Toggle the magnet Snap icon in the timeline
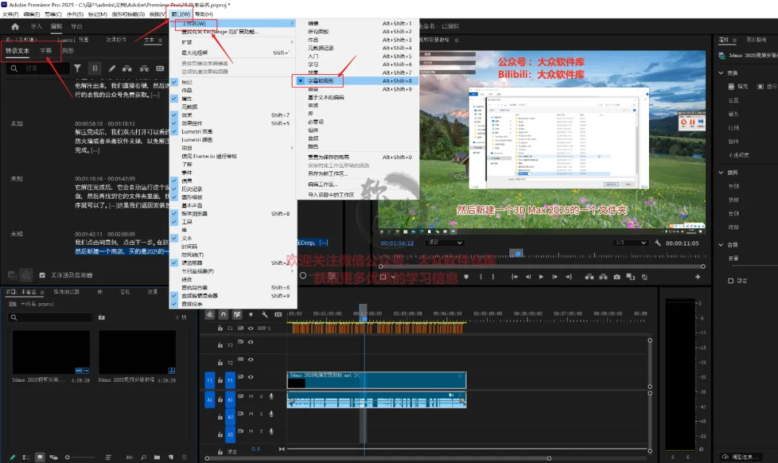Image resolution: width=778 pixels, height=463 pixels. coord(223,314)
